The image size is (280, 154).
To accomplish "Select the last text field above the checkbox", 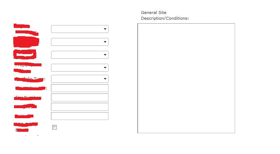I will 80,116.
